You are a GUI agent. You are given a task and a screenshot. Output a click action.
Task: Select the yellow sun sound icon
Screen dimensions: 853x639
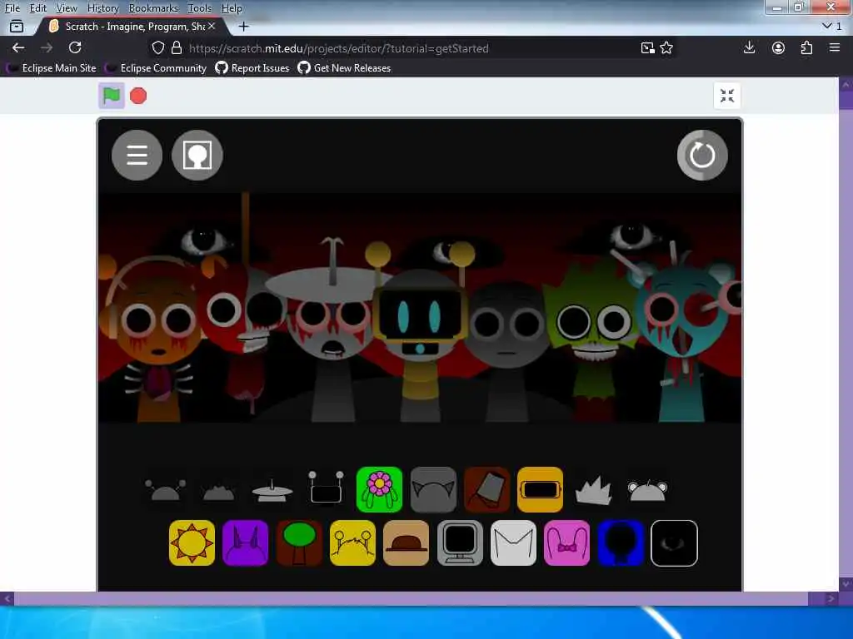click(x=192, y=542)
